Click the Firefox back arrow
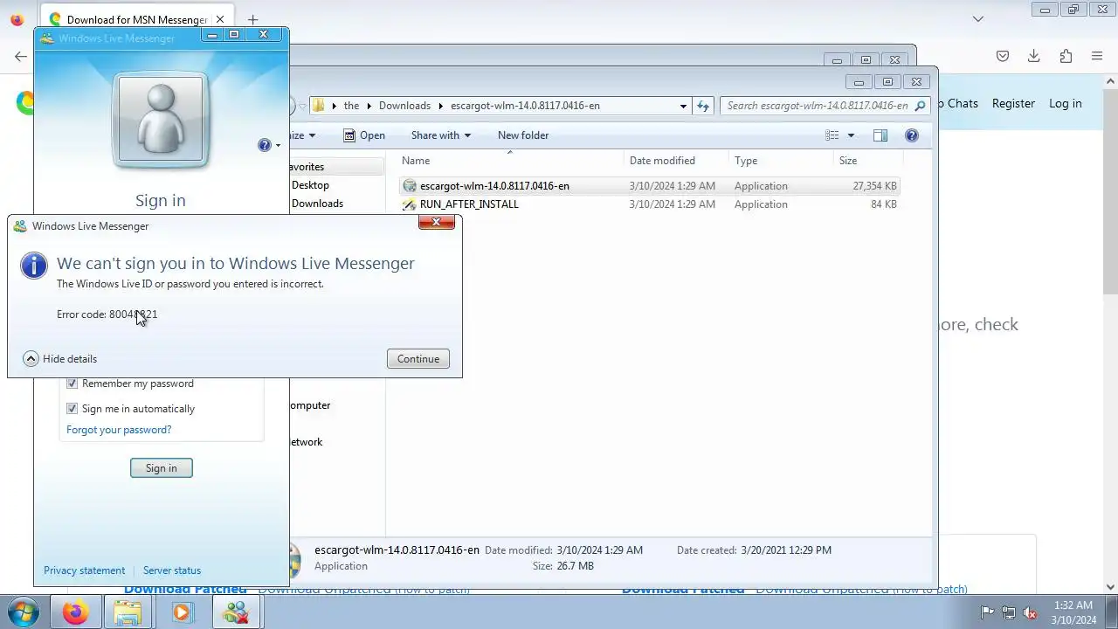The height and width of the screenshot is (629, 1118). 21,56
